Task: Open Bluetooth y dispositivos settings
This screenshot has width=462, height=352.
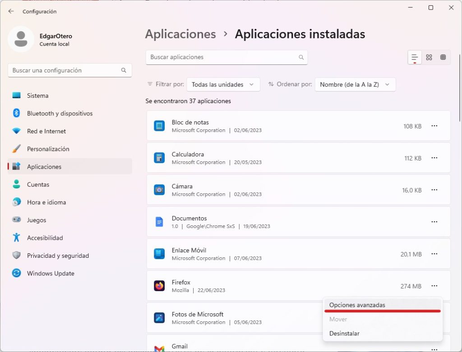Action: click(70, 113)
